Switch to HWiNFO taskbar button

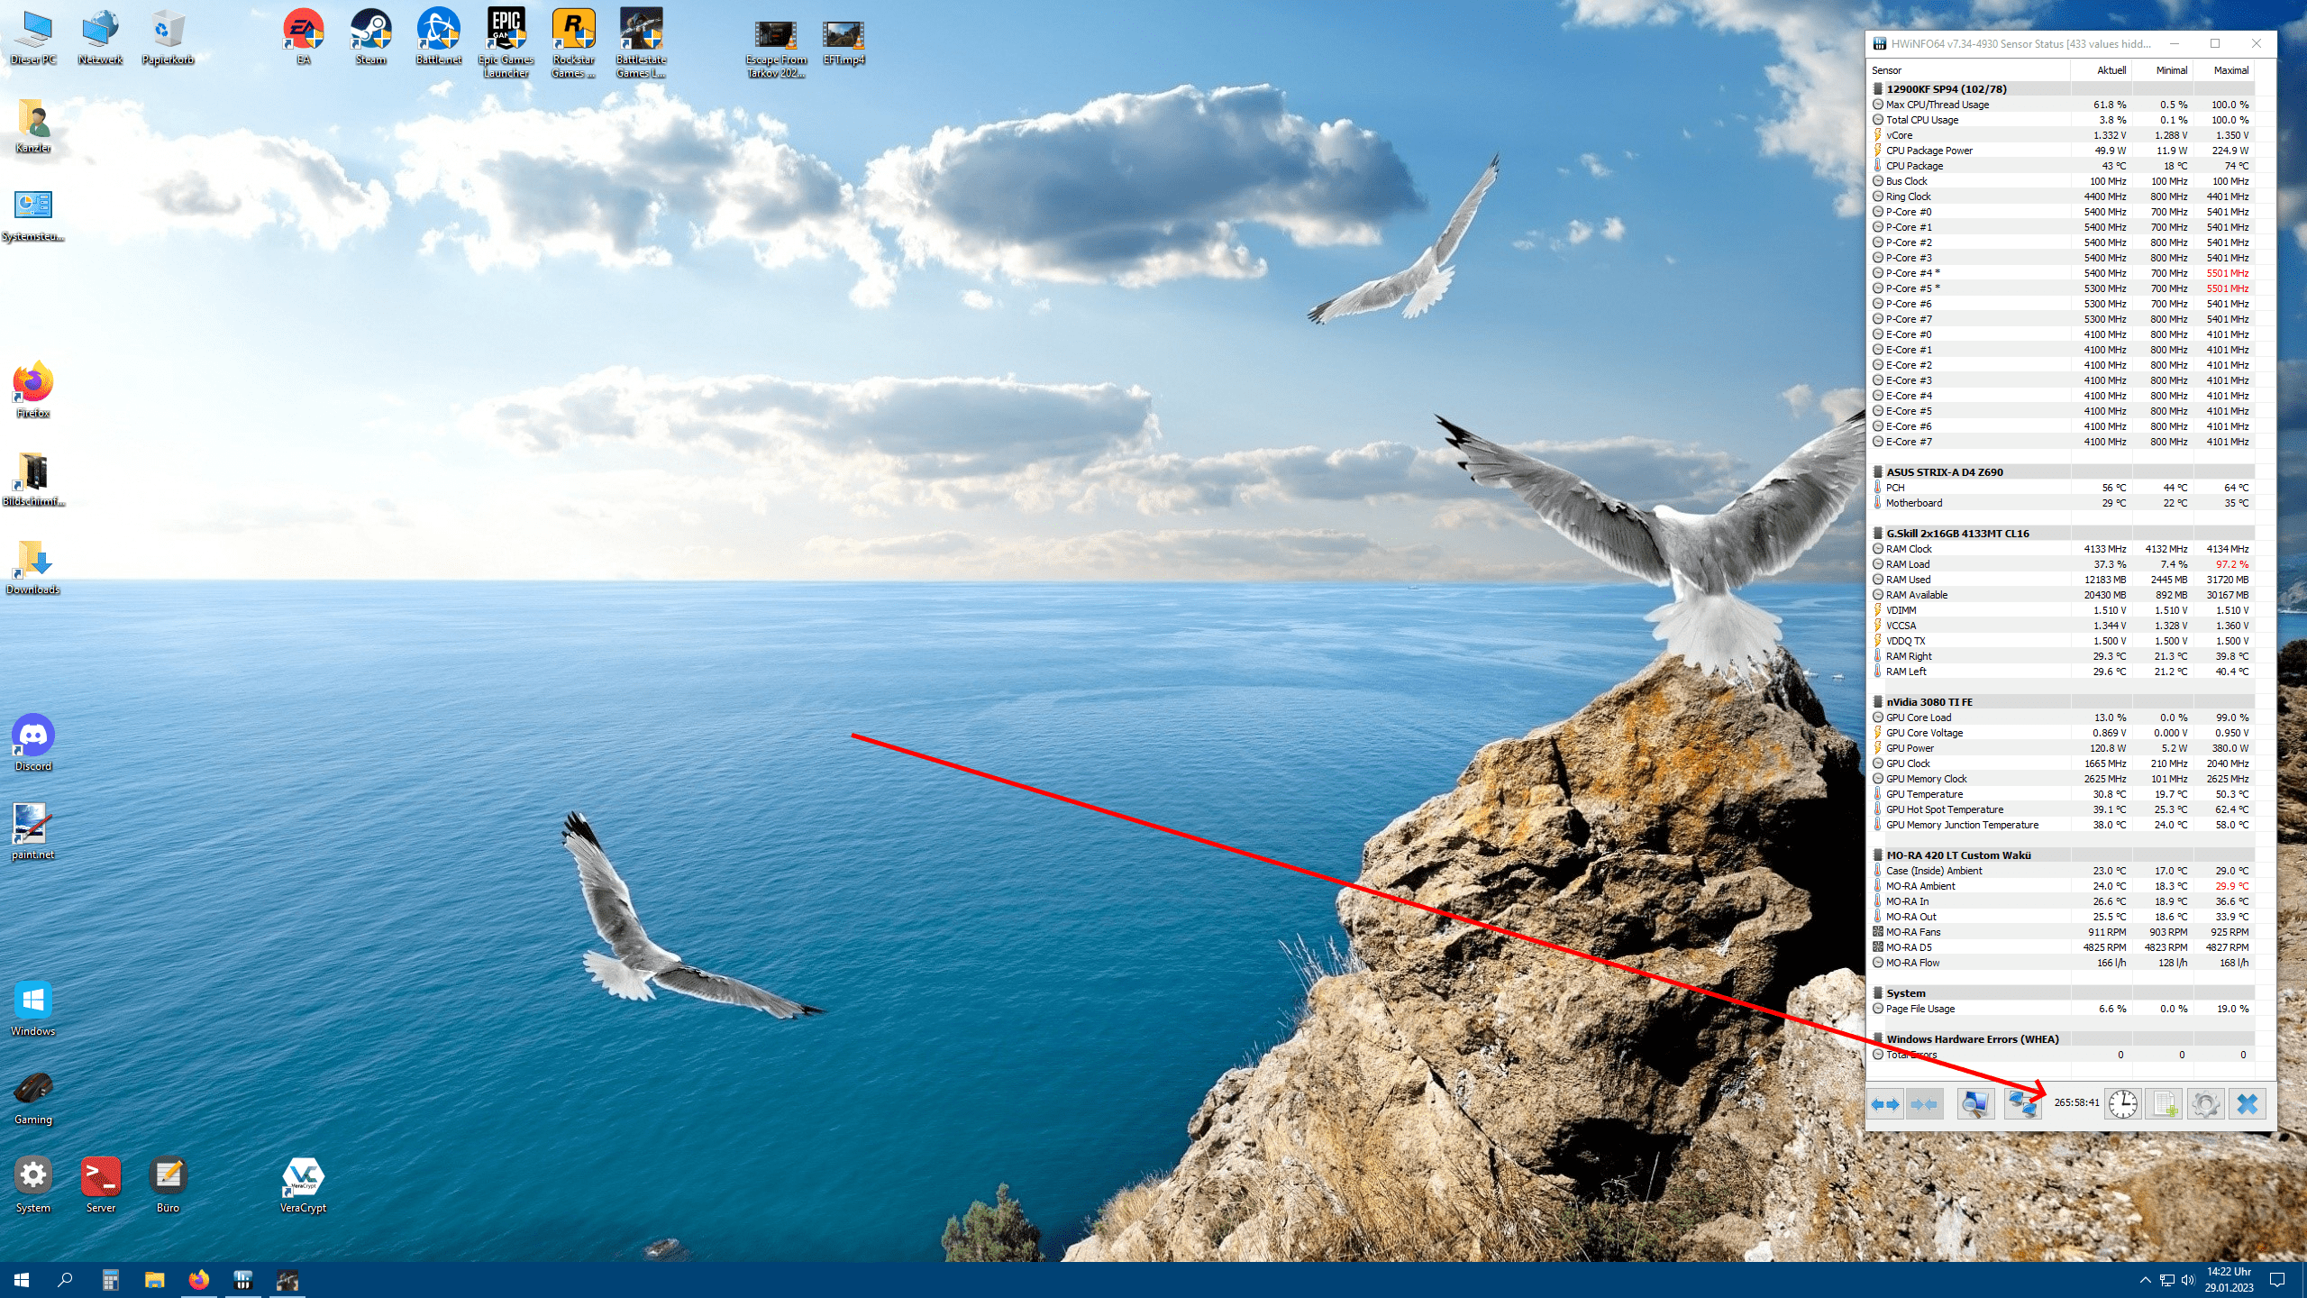pos(243,1280)
